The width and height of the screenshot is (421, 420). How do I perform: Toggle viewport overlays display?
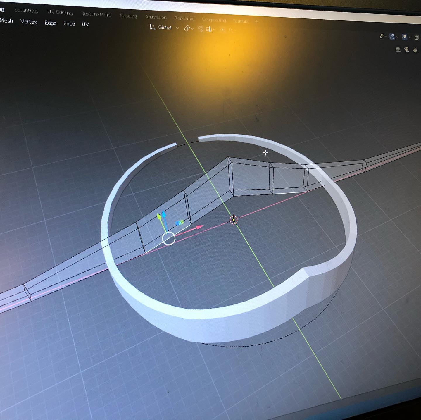(x=405, y=37)
